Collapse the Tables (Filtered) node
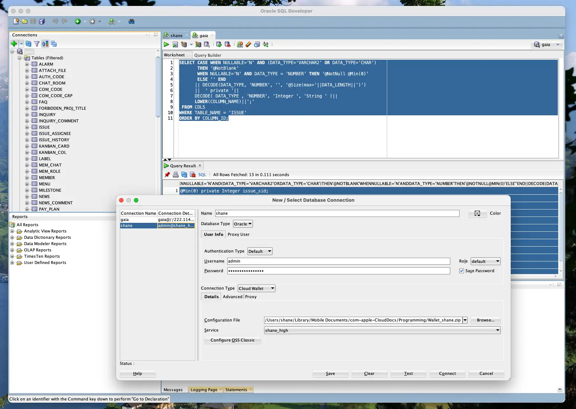 (19, 58)
